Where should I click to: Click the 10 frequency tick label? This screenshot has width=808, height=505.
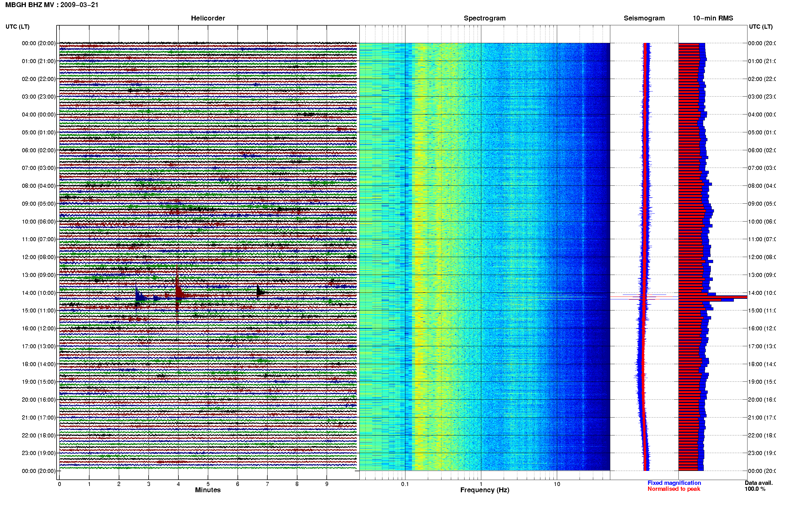point(557,484)
